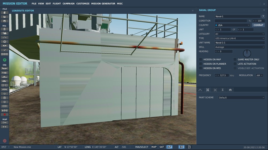
Task: Toggle the SAT view mode
Action: tap(162, 147)
